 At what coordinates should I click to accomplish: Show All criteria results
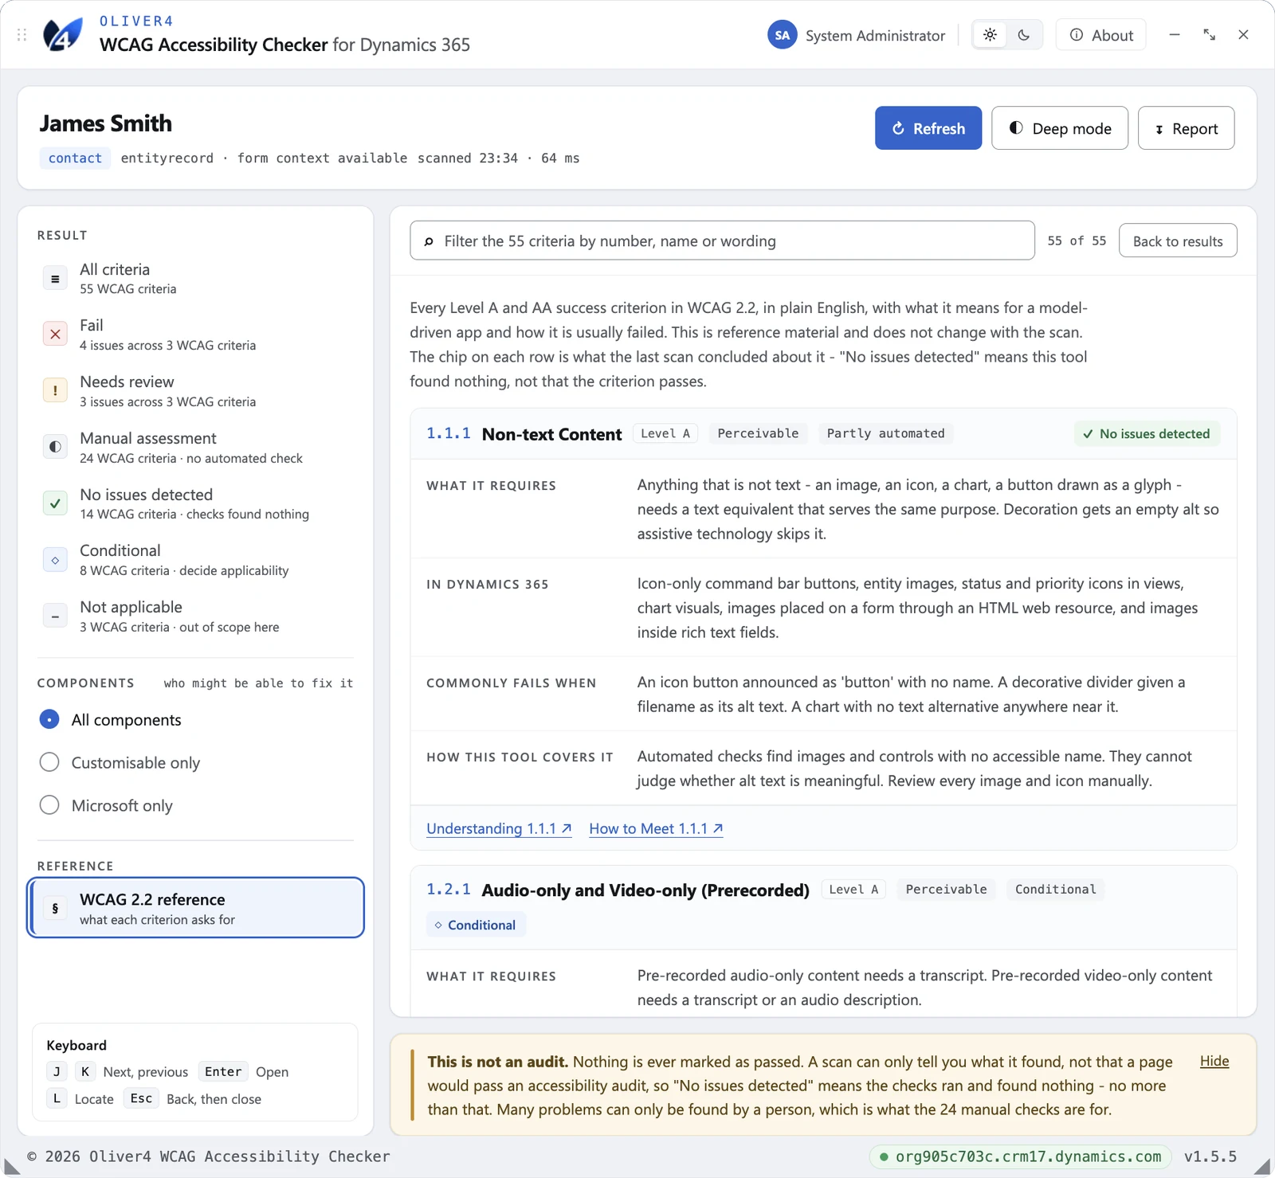(195, 279)
